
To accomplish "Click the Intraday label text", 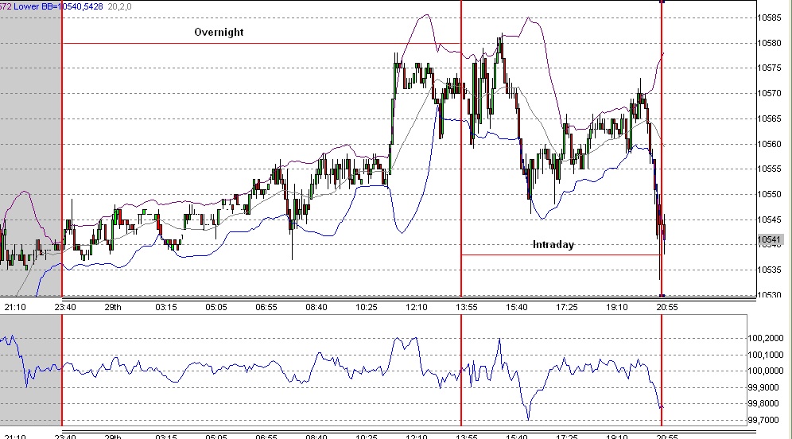I will coord(553,245).
